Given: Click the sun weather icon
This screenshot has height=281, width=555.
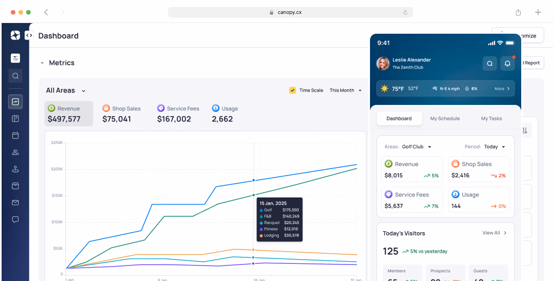Looking at the screenshot, I should (x=384, y=89).
